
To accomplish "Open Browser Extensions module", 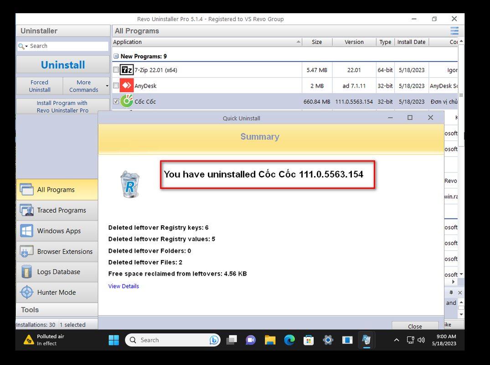I will tap(57, 251).
